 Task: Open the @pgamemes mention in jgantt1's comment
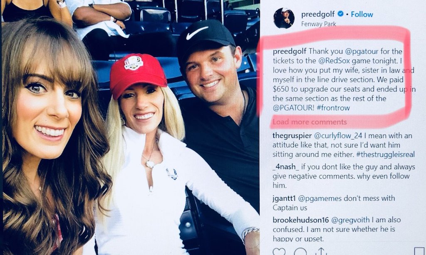[320, 199]
